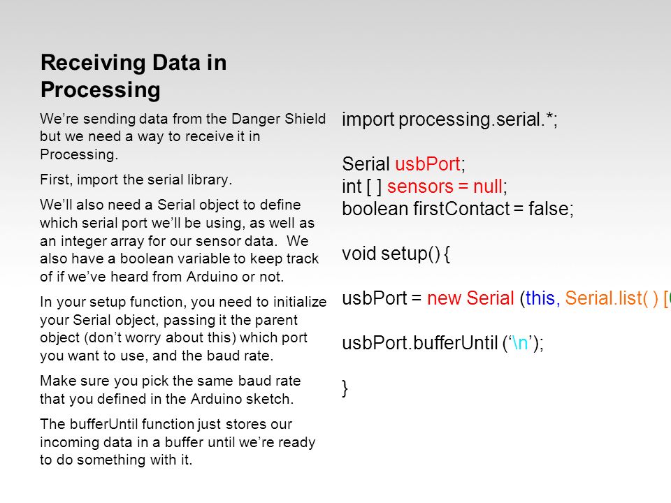Click the paragraph starting "Make sure you pick"
The width and height of the screenshot is (671, 503).
[171, 390]
